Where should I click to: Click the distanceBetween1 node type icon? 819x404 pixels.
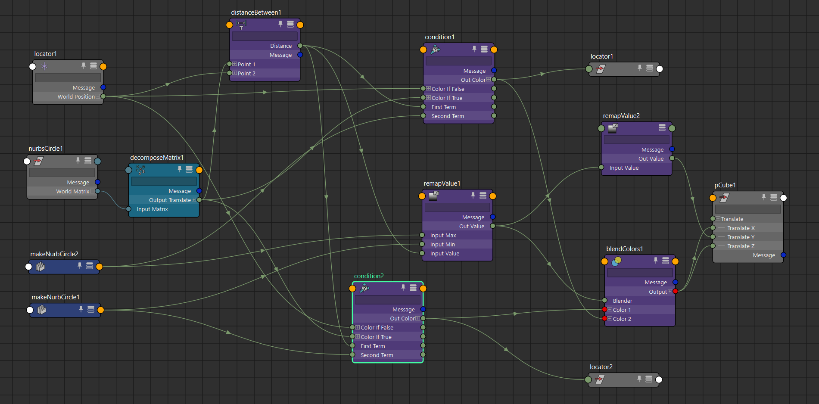tap(241, 25)
